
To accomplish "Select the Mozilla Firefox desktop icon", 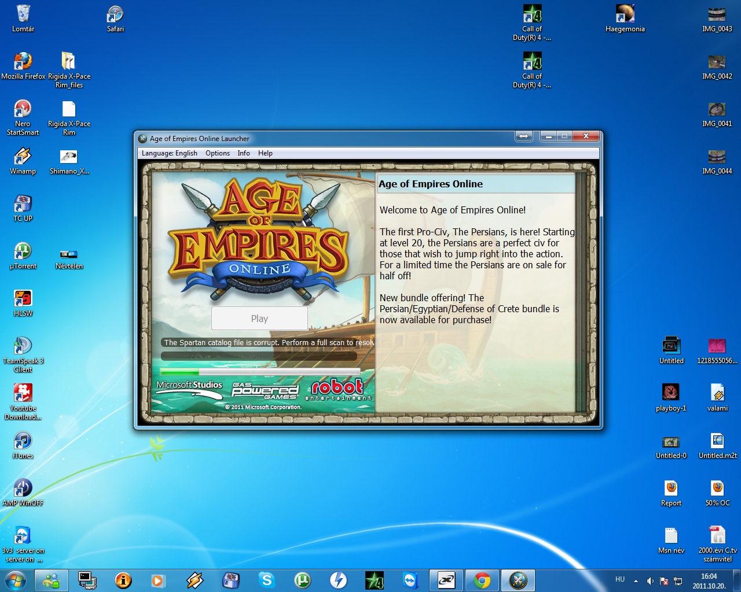I will click(23, 65).
